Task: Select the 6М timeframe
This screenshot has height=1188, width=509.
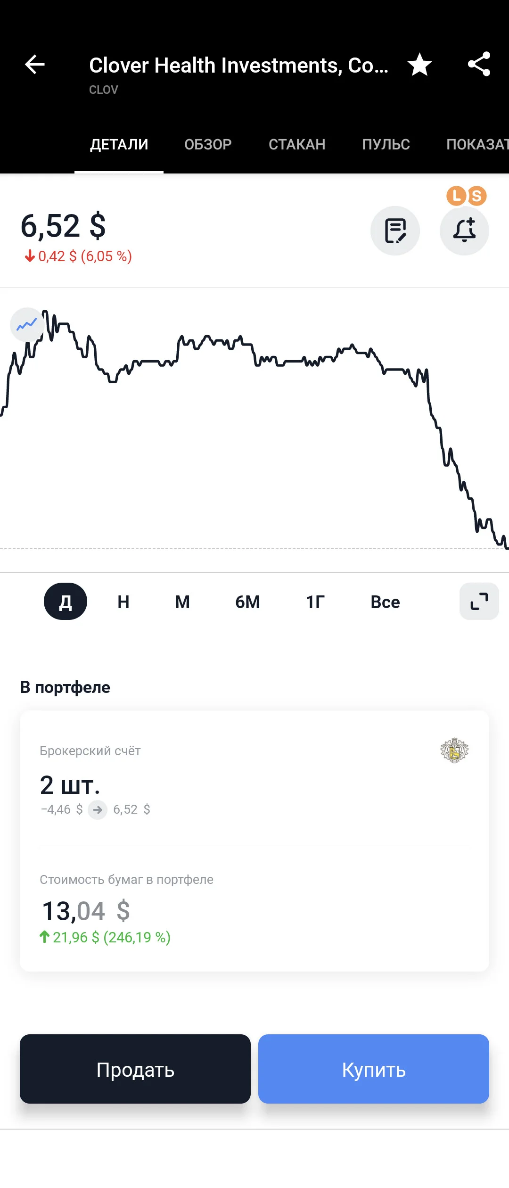Action: (247, 602)
